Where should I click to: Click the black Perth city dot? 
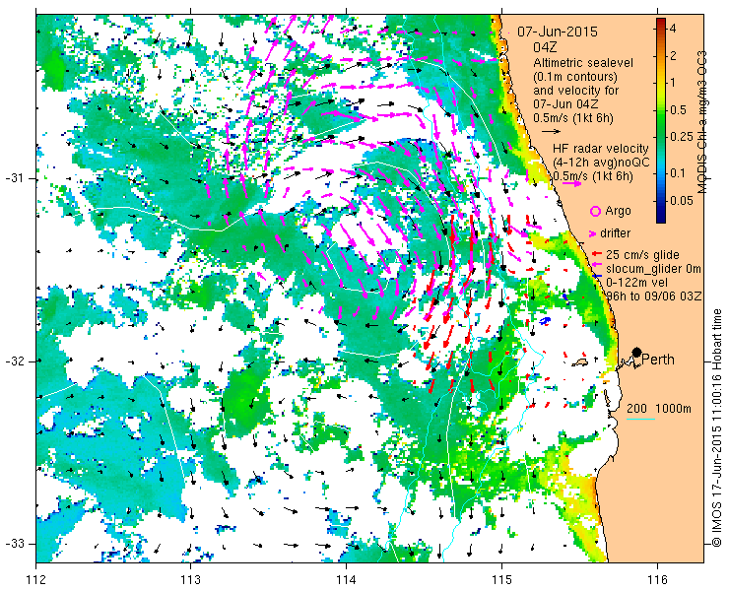637,352
